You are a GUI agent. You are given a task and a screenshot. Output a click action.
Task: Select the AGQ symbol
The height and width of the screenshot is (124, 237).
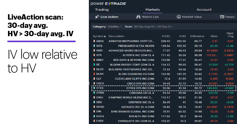coord(99,46)
